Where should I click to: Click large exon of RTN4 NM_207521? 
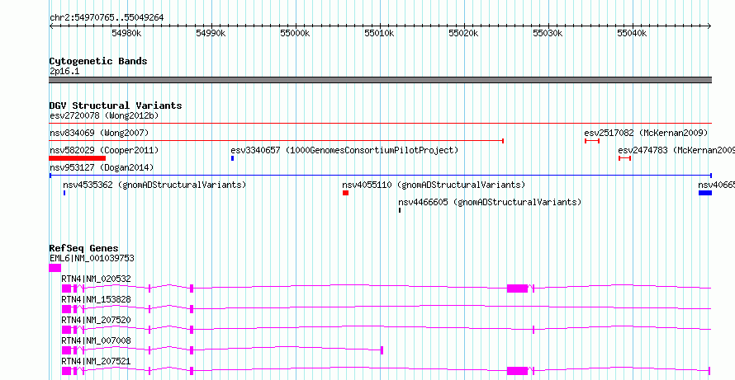tap(518, 371)
